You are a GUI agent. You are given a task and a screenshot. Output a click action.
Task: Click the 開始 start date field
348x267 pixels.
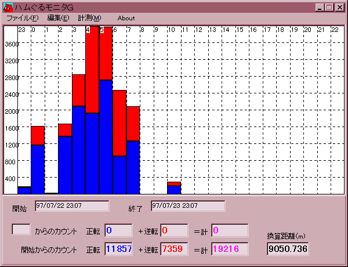coord(72,206)
